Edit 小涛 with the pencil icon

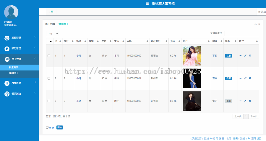[x=245, y=78]
